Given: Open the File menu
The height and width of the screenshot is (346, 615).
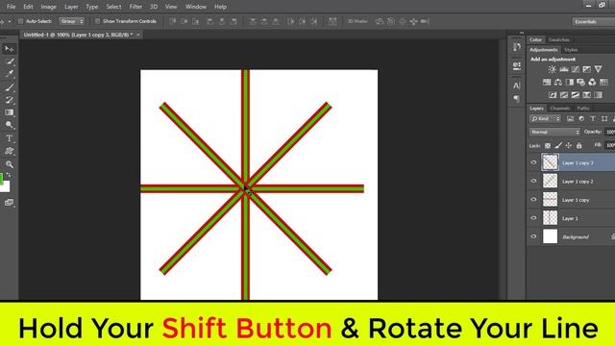Looking at the screenshot, I should click(11, 7).
